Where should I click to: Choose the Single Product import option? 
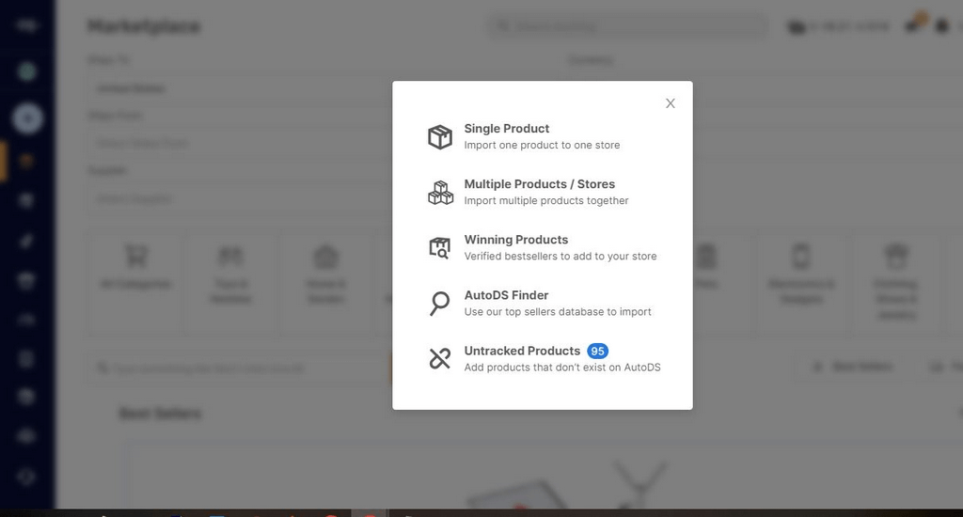(x=506, y=129)
